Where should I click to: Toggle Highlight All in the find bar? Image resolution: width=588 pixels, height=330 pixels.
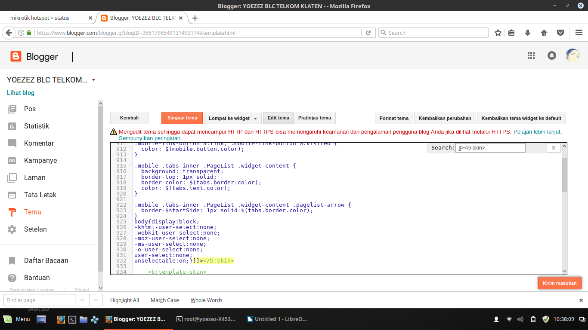coord(124,300)
